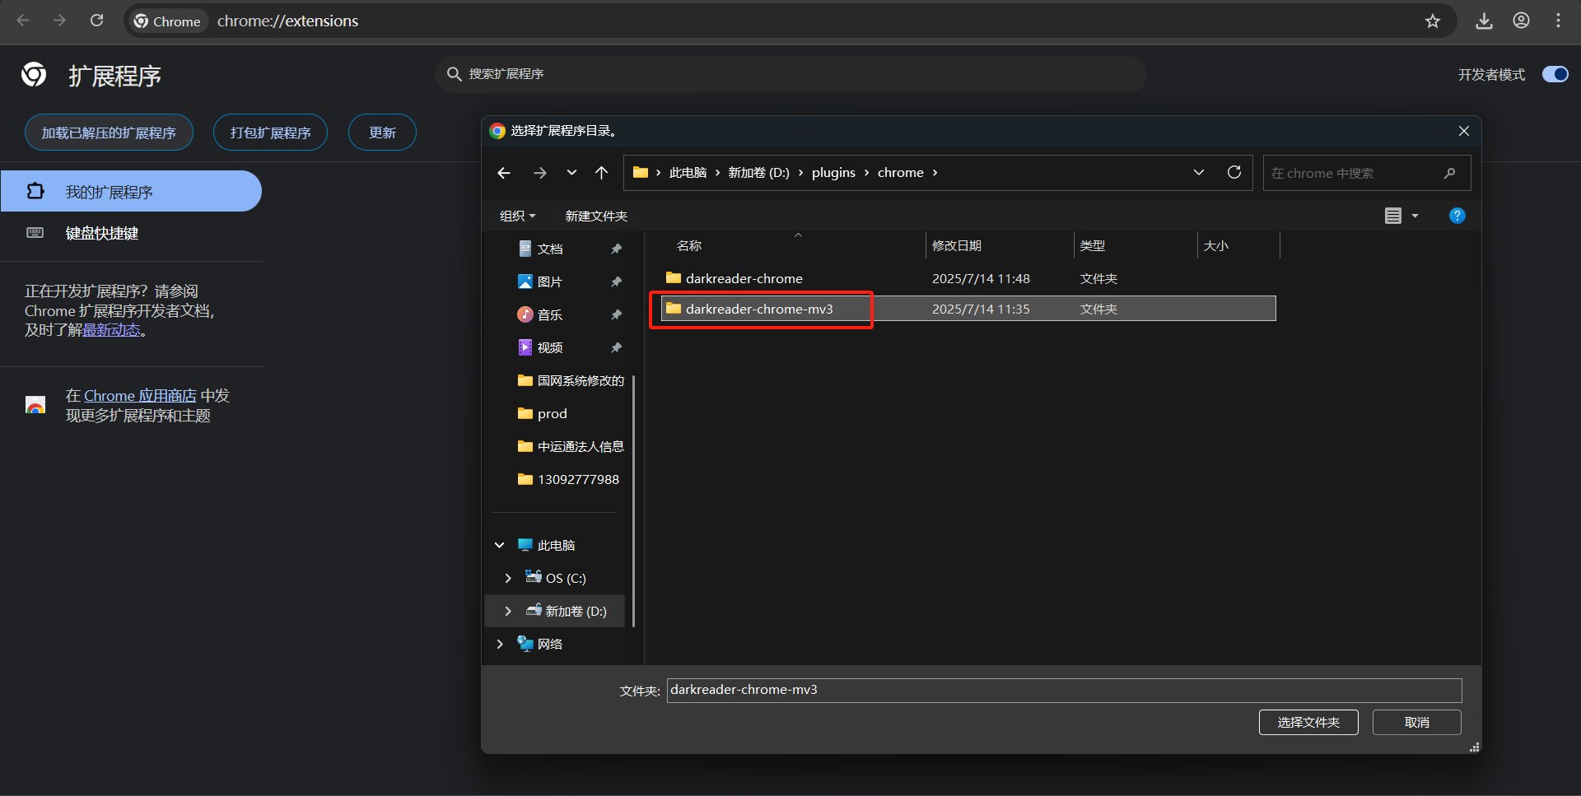The image size is (1581, 796).
Task: Click the Pack extension button
Action: coord(270,133)
